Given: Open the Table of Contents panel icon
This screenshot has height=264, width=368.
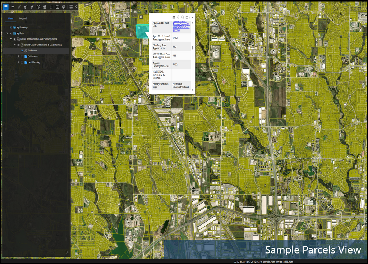Looking at the screenshot, I should pyautogui.click(x=6, y=6).
